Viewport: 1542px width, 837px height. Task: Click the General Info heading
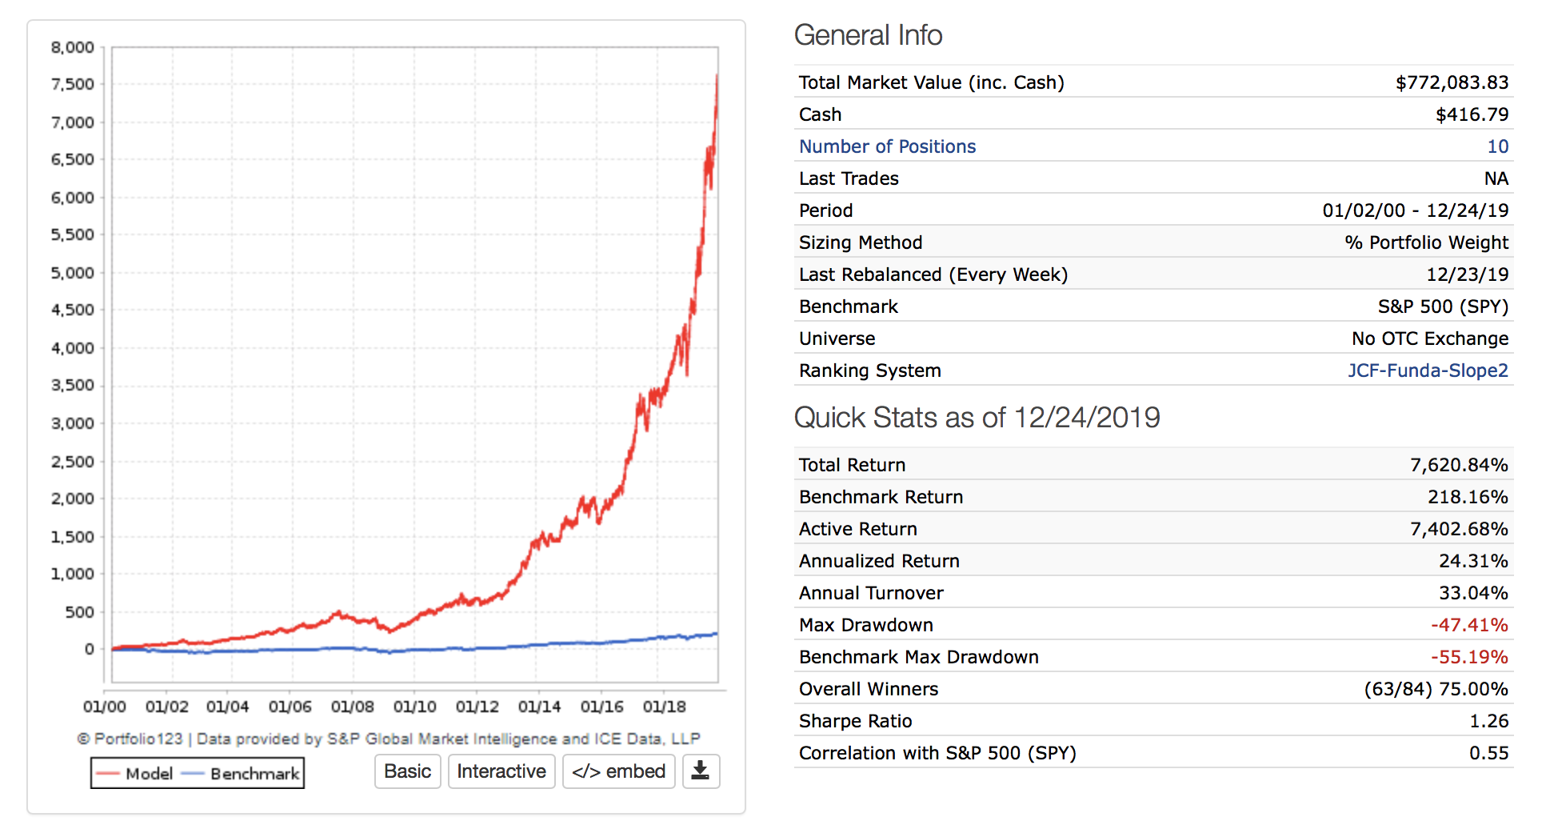point(868,35)
